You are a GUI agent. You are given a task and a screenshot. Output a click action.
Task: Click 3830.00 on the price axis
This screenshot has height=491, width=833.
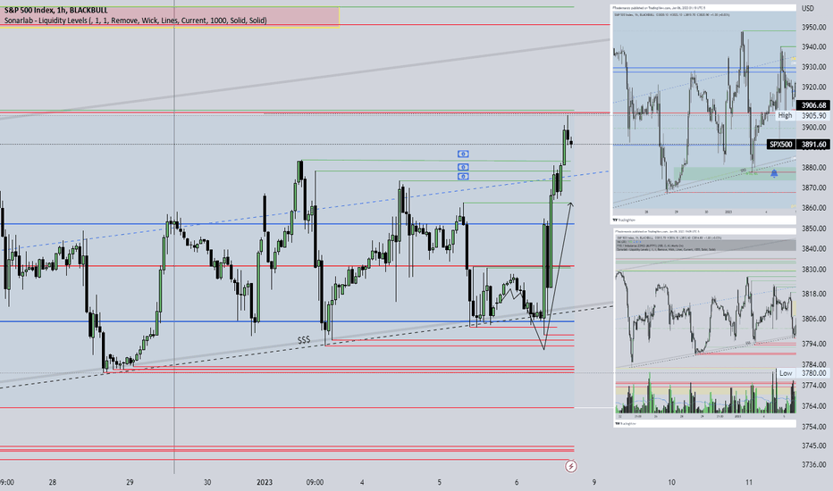(813, 270)
